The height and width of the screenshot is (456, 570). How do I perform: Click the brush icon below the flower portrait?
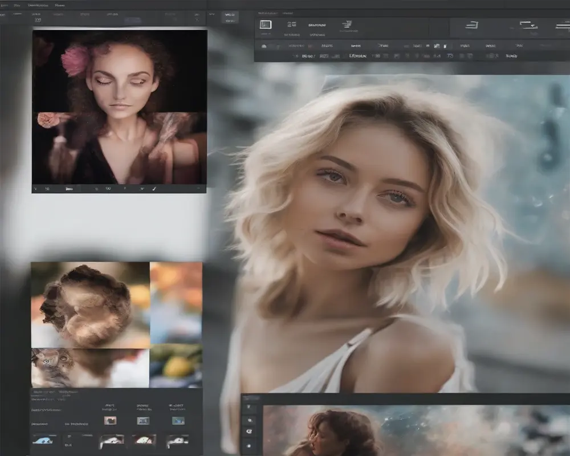pos(154,188)
